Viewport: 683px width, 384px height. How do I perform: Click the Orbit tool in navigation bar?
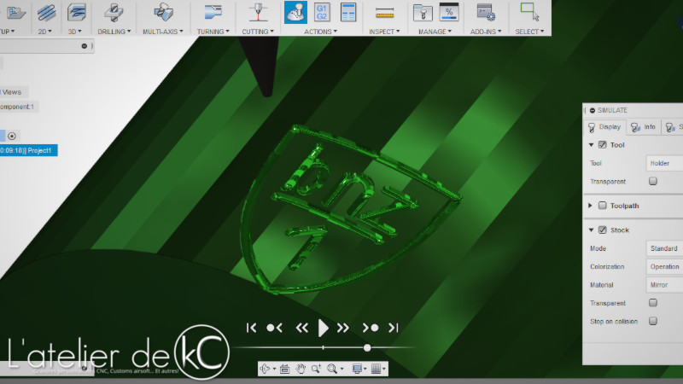[266, 369]
